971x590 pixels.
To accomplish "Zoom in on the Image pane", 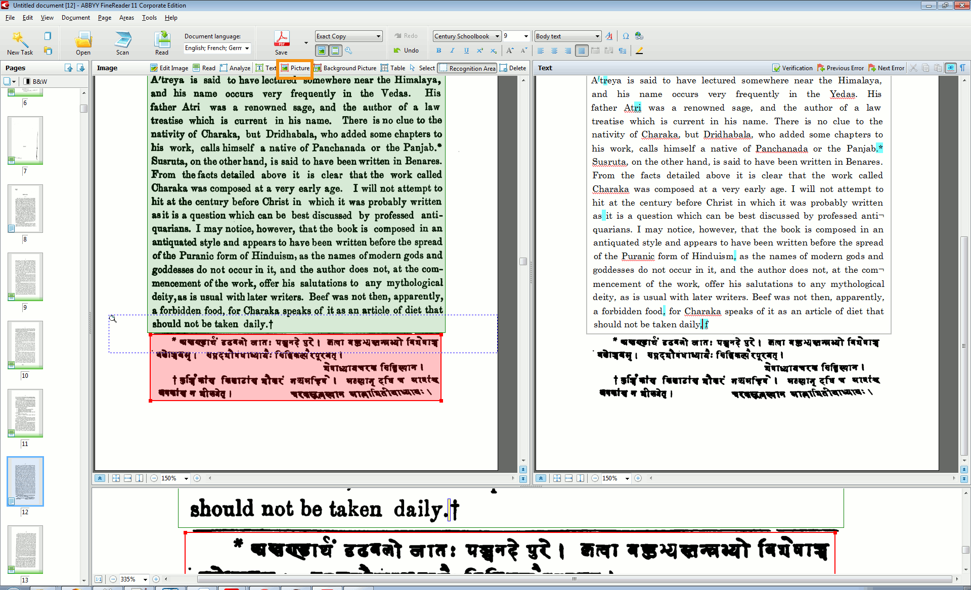I will click(x=197, y=478).
